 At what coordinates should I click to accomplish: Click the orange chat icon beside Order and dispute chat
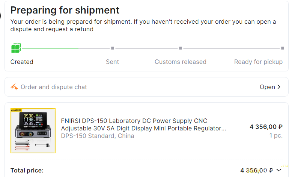tap(14, 87)
